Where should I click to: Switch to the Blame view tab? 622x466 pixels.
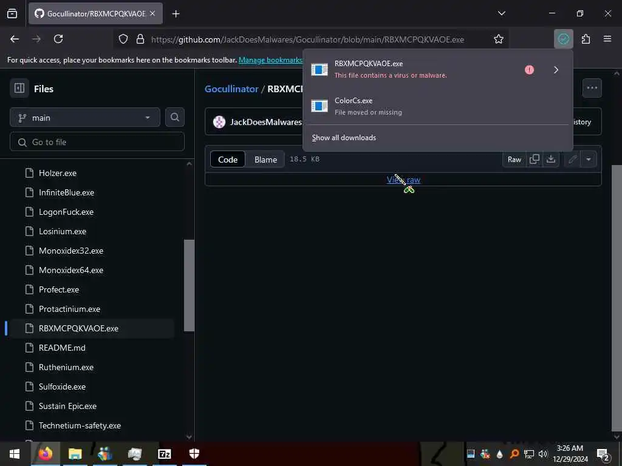pyautogui.click(x=265, y=160)
